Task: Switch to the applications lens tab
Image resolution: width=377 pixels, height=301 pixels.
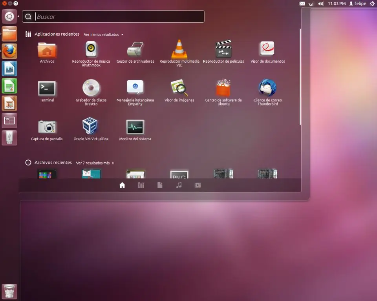Action: (141, 185)
